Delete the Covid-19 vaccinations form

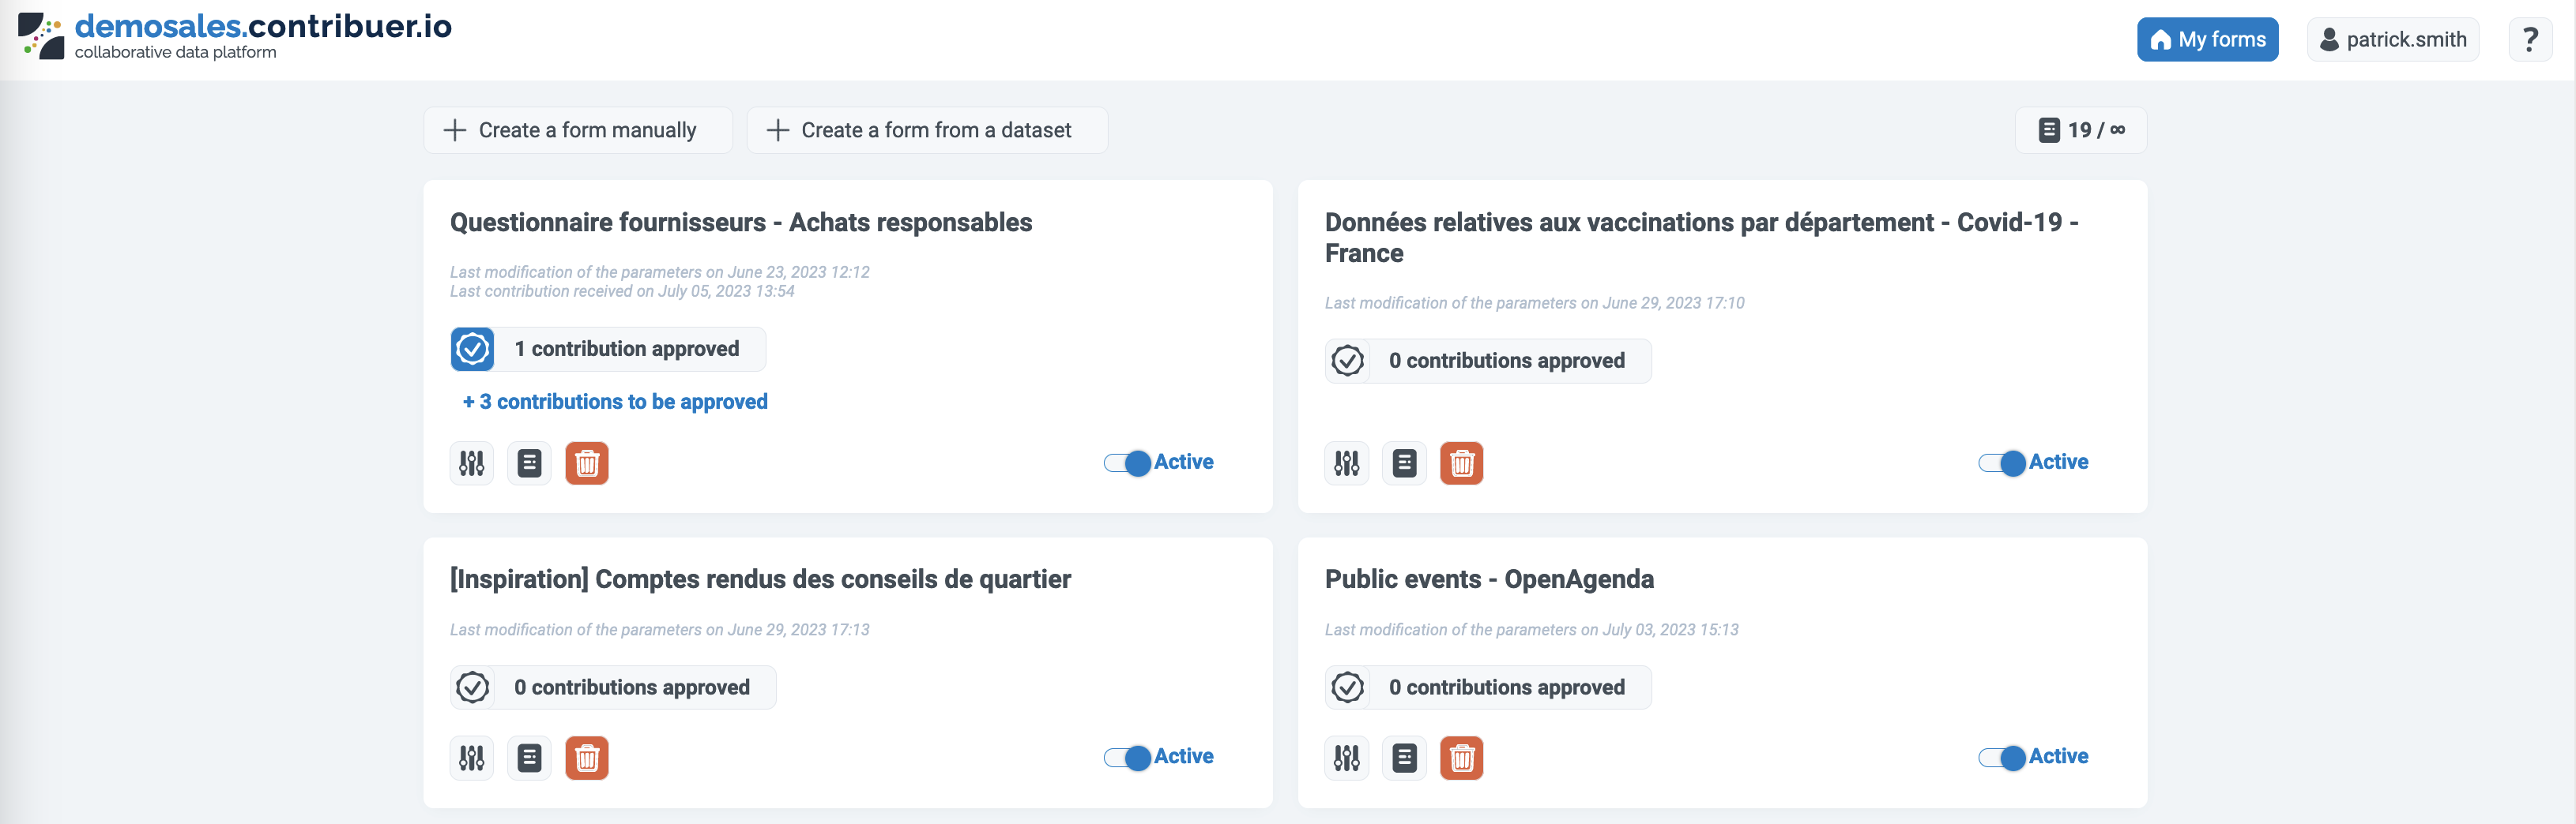click(1461, 463)
